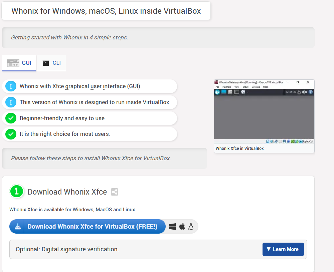
Task: Click 'Optional: Digital signature verification.' text
Action: 67,249
